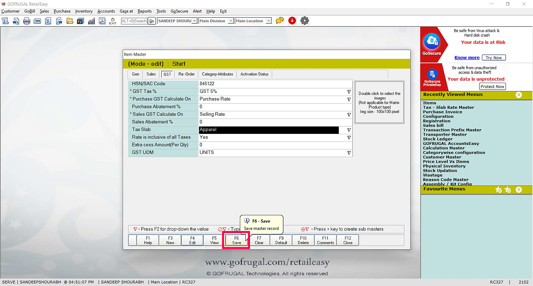Image resolution: width=533 pixels, height=286 pixels.
Task: Click the F10 Delete button
Action: 303,240
